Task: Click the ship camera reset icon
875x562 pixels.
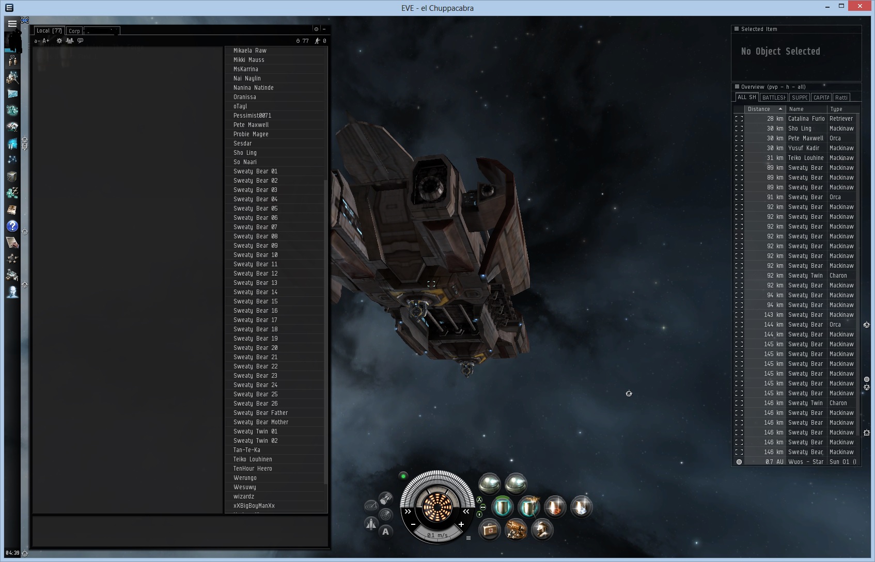Action: [x=371, y=524]
